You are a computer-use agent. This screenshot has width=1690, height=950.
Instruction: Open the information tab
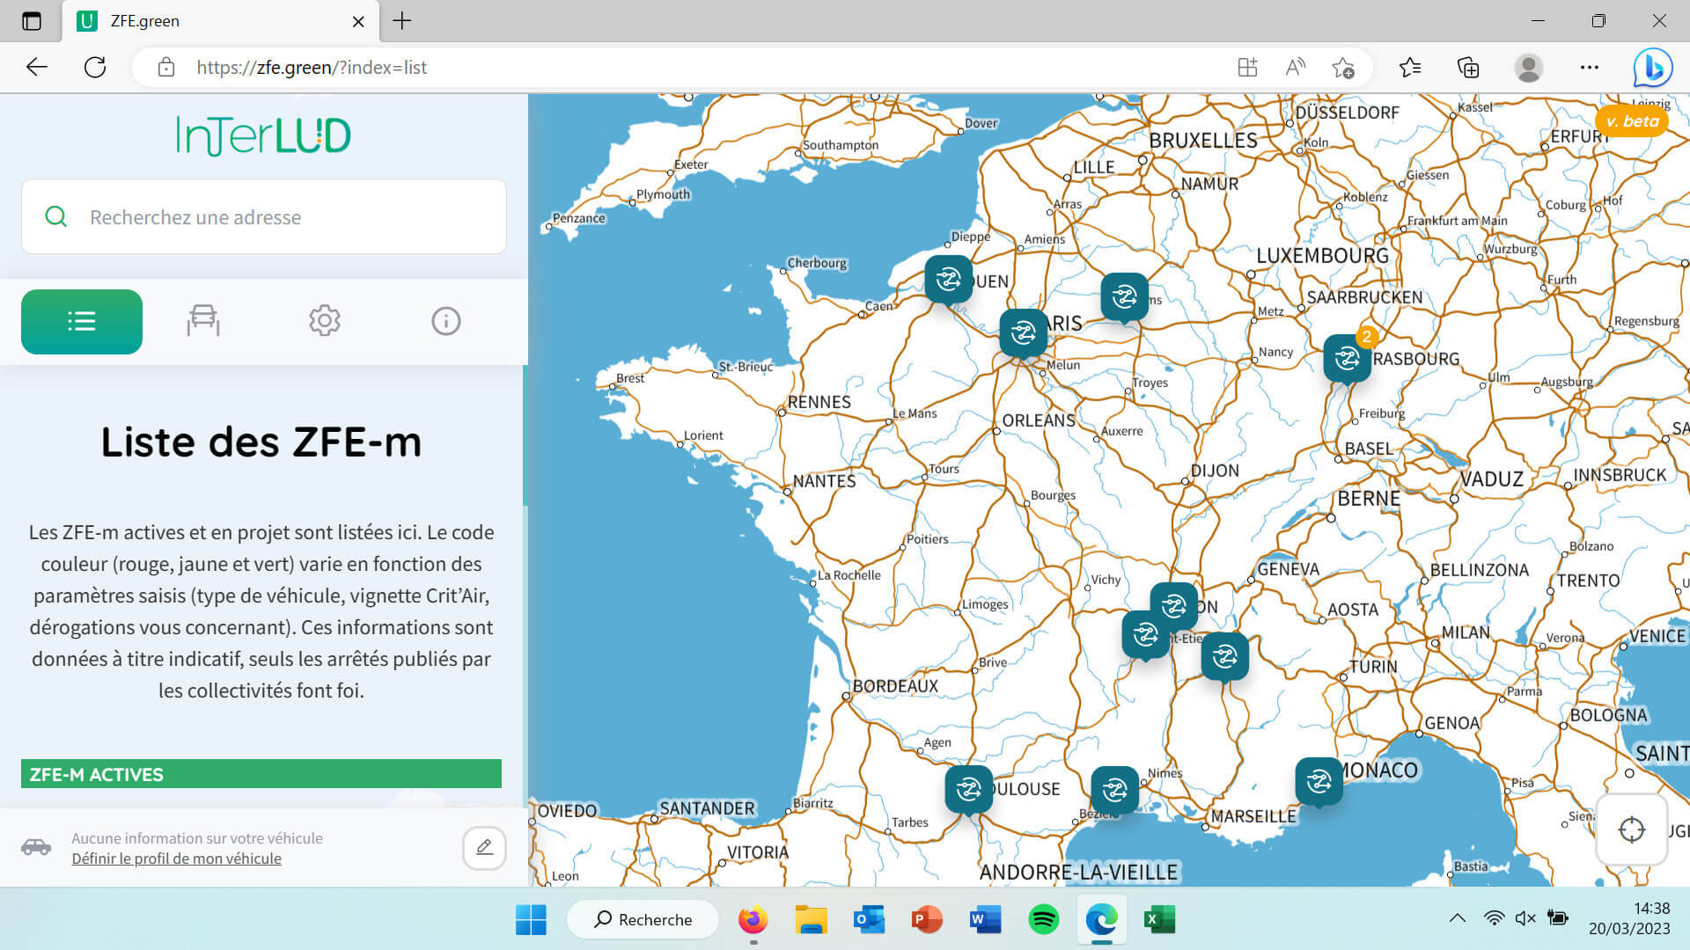coord(446,321)
